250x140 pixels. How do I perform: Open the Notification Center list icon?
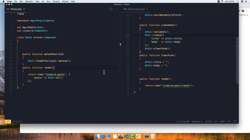[x=246, y=2]
